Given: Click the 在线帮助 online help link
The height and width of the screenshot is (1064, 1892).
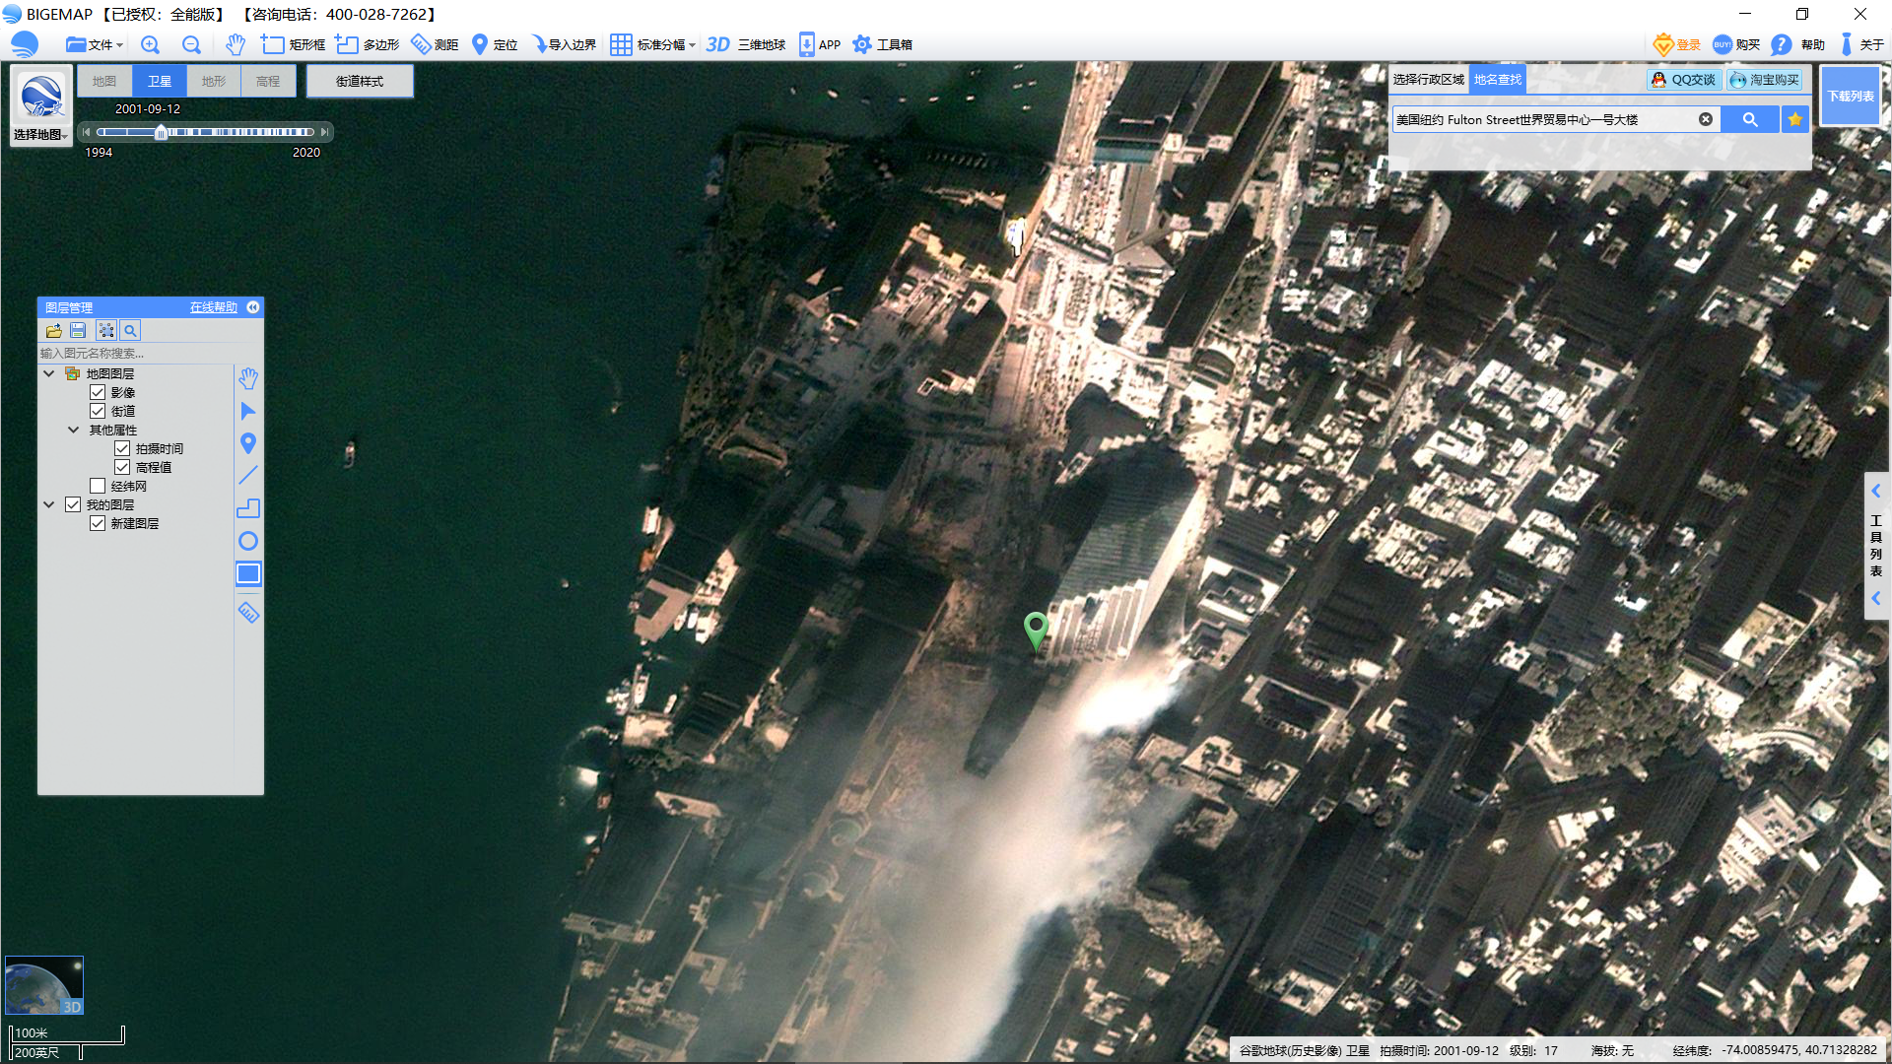Looking at the screenshot, I should pyautogui.click(x=214, y=307).
